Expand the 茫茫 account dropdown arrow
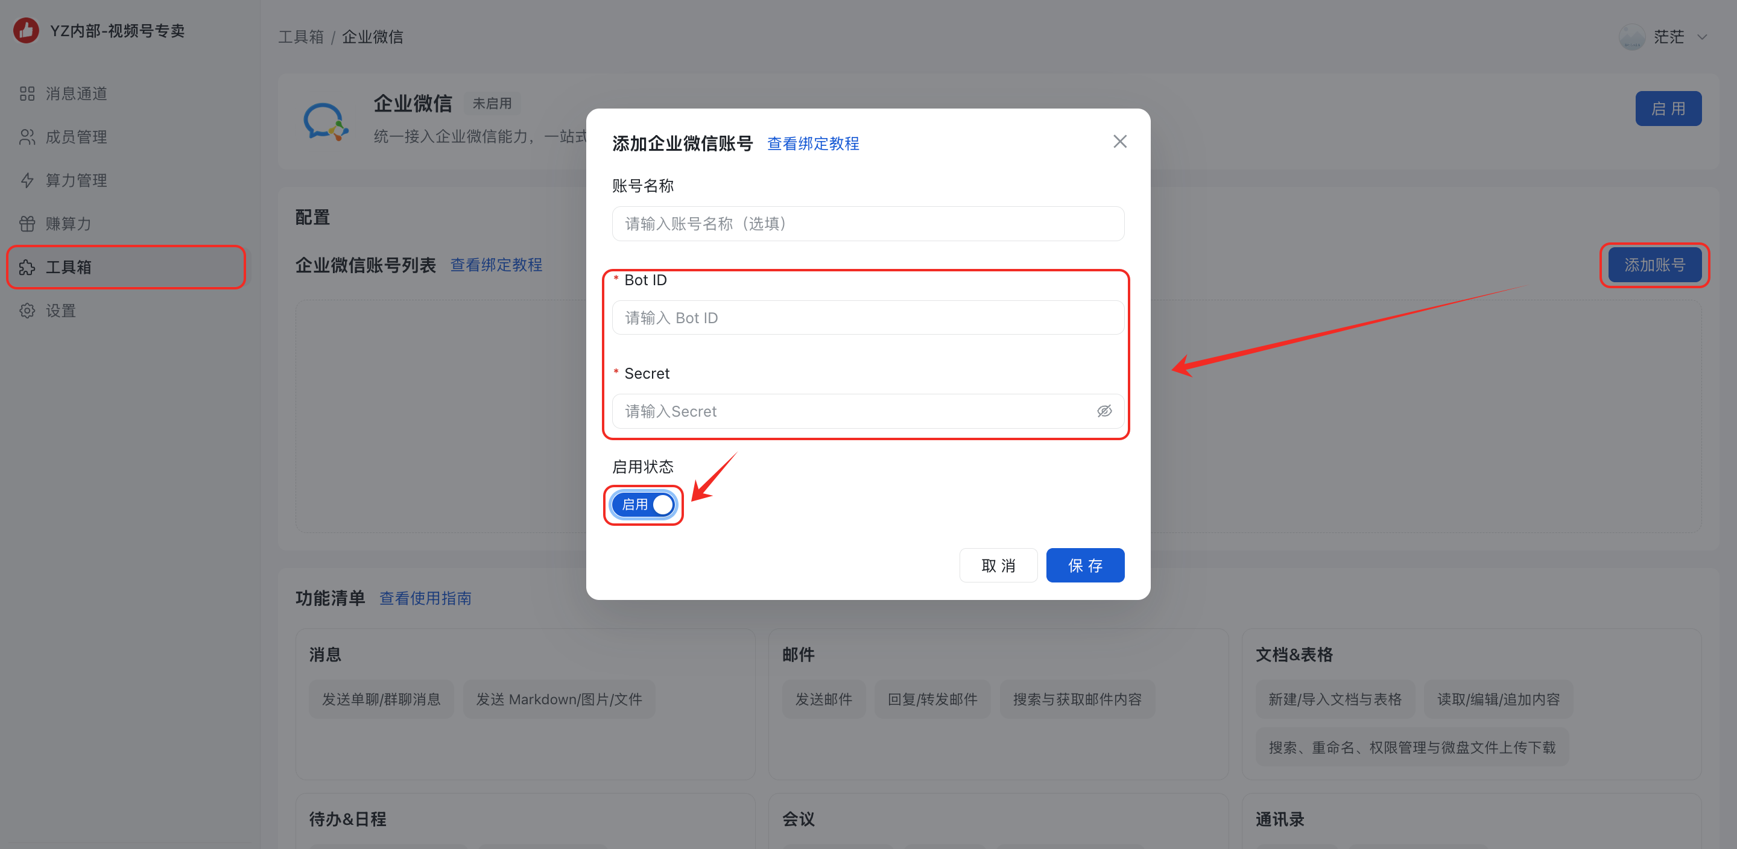Image resolution: width=1737 pixels, height=849 pixels. tap(1702, 38)
